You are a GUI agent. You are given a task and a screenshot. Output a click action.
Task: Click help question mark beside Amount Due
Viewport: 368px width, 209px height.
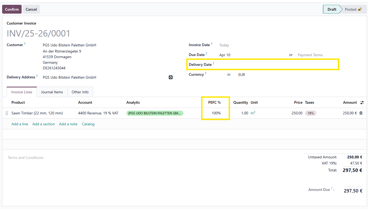[x=332, y=188]
